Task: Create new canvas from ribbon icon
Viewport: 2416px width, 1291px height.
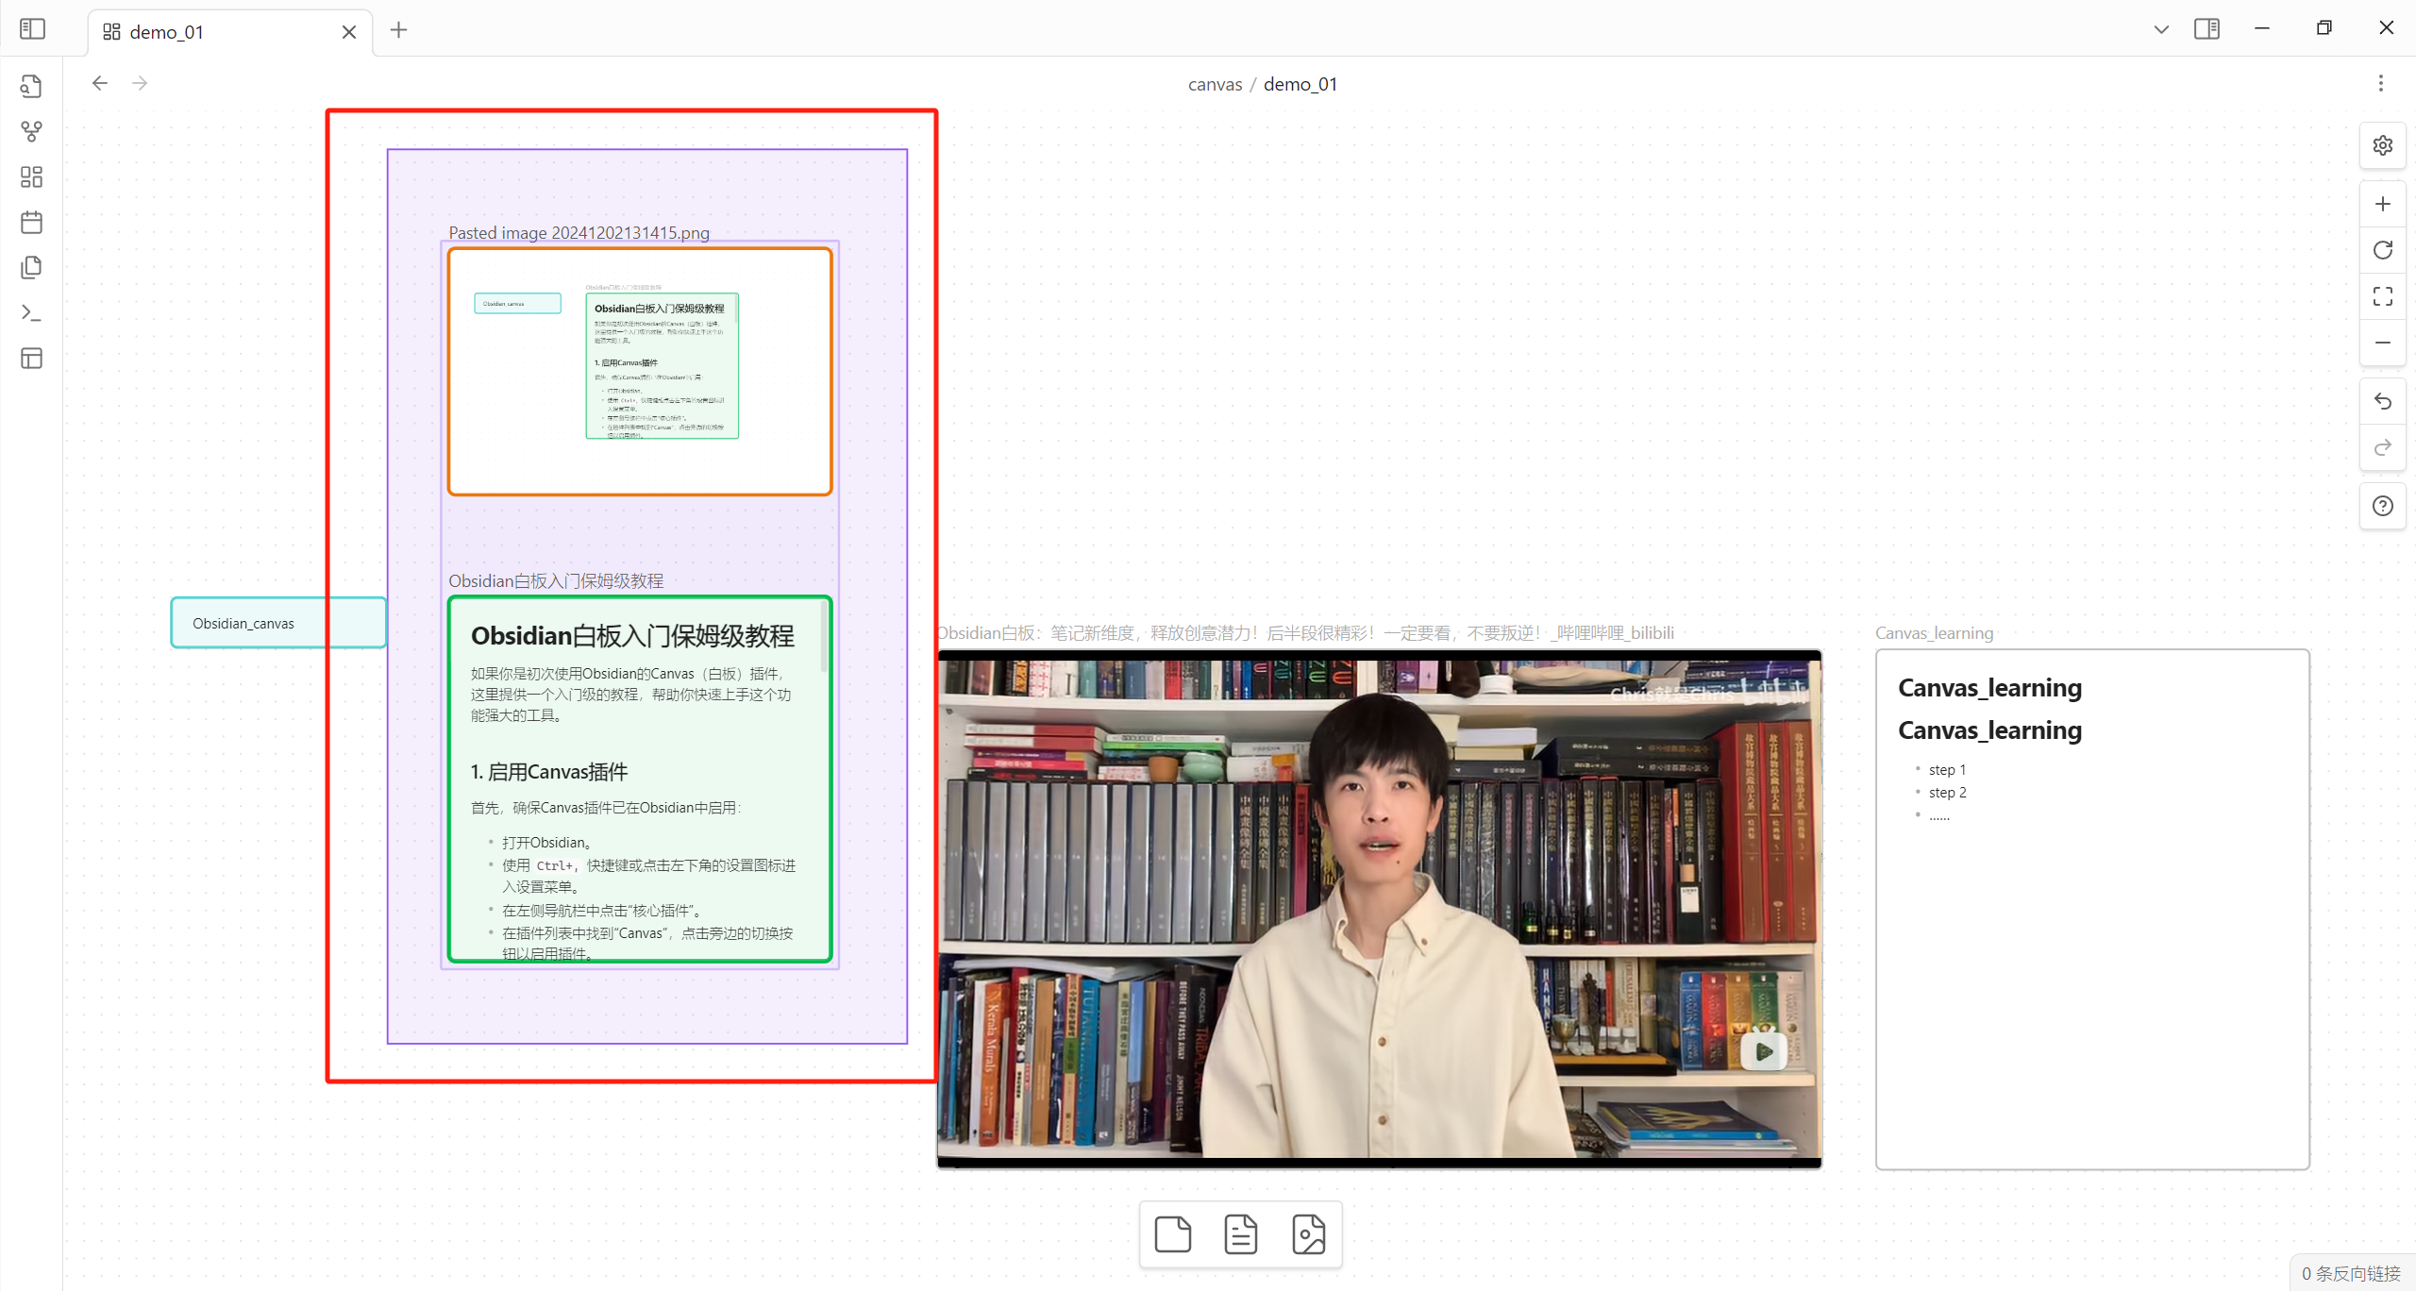Action: [31, 177]
